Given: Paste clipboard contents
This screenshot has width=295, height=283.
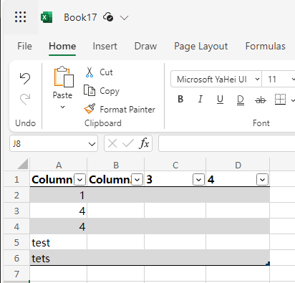Looking at the screenshot, I should (63, 82).
